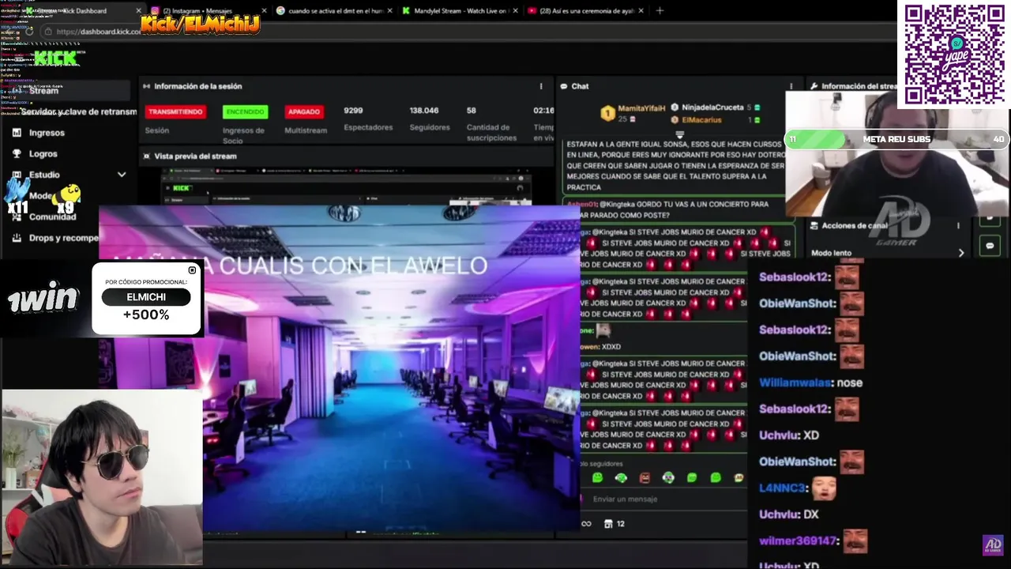
Task: Click username L4NNC3 in overlay chat
Action: [782, 488]
